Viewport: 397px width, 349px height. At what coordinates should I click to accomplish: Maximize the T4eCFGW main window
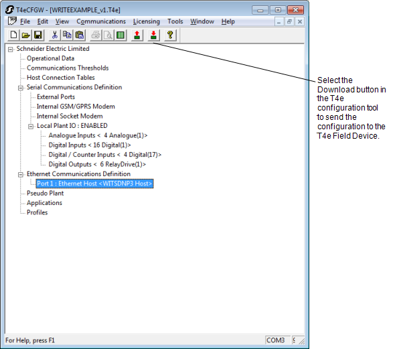click(x=278, y=10)
